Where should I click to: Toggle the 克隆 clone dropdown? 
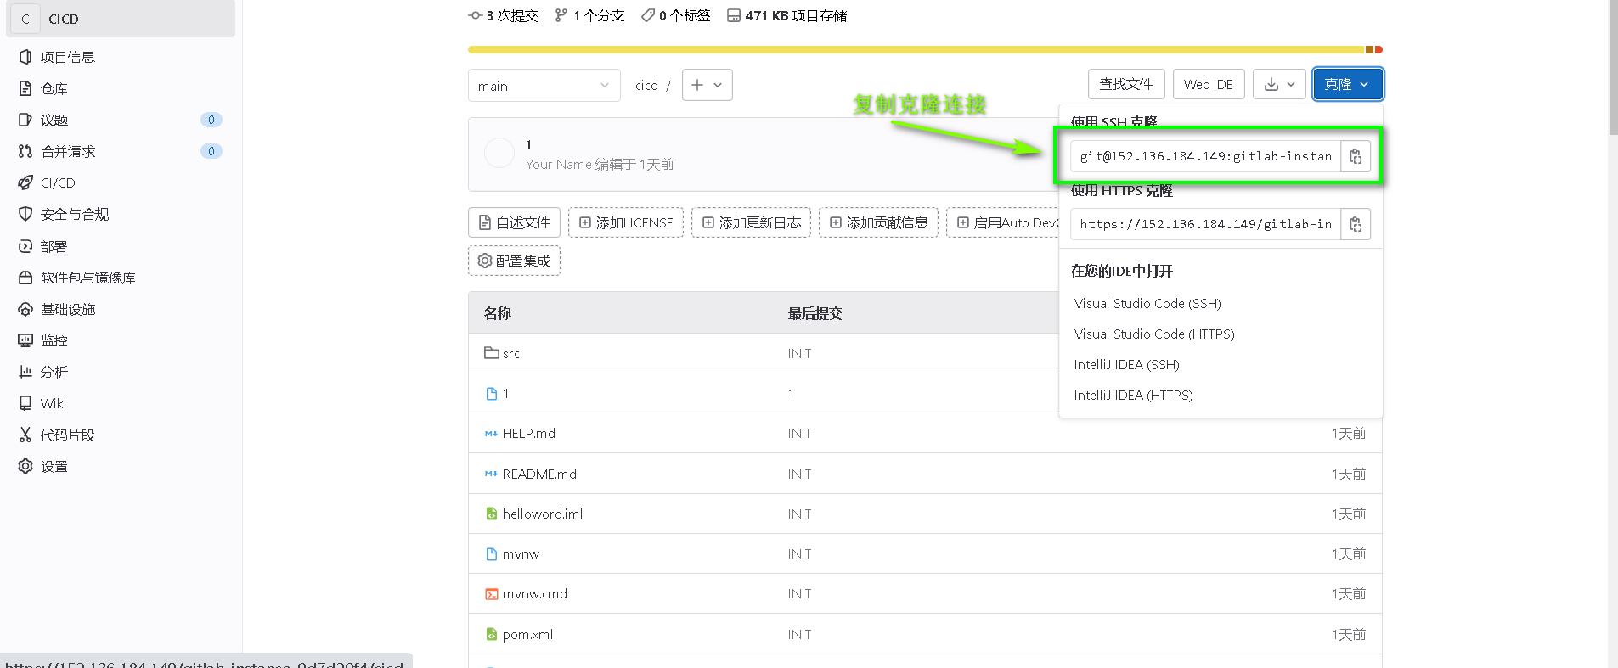(1348, 84)
